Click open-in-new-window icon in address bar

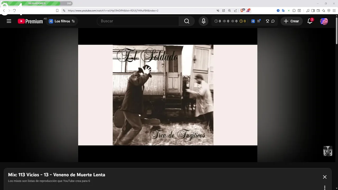[x=224, y=11]
